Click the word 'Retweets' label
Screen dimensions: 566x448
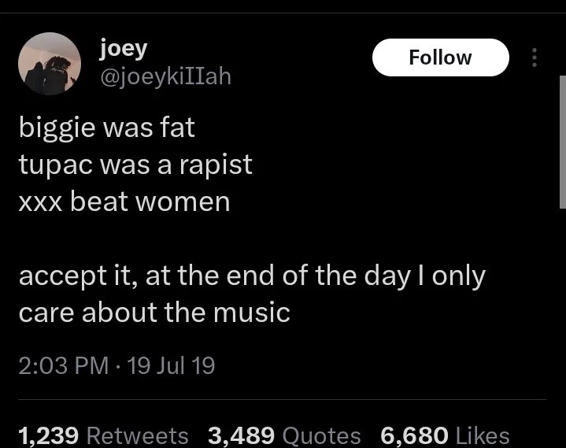[138, 435]
